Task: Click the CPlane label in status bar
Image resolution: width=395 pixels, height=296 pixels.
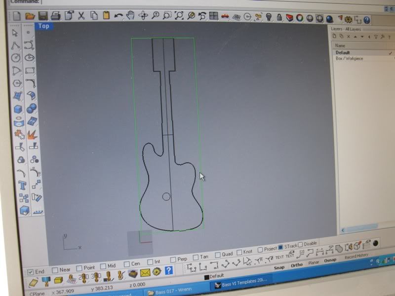Action: 37,294
